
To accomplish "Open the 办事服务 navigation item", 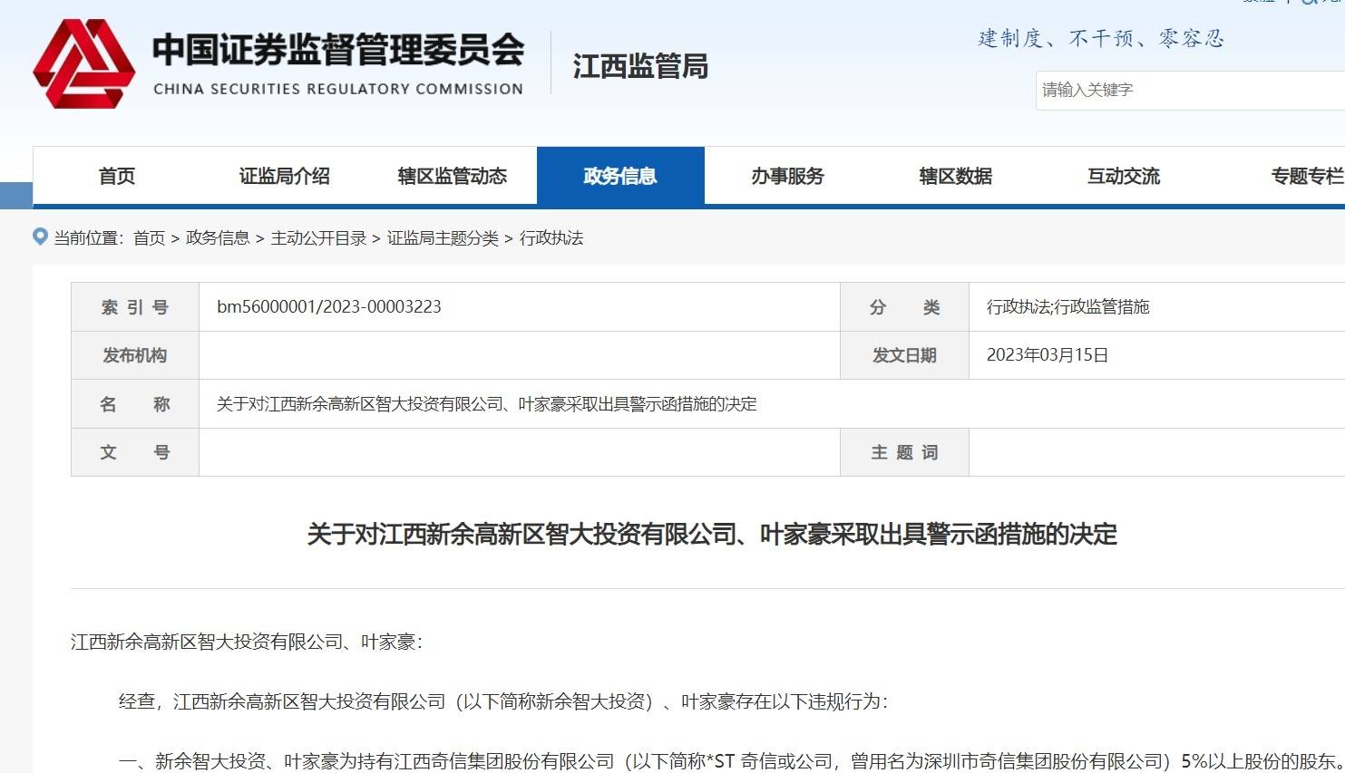I will pyautogui.click(x=787, y=177).
